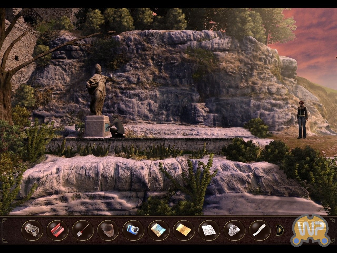Viewport: 337px width, 253px height.
Task: Inspect the green plaque on statue pedestal
Action: (x=107, y=128)
